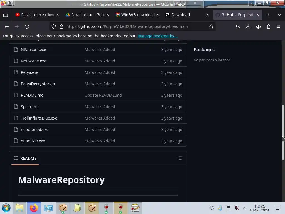Open the Start menu orb

[x=6, y=208]
